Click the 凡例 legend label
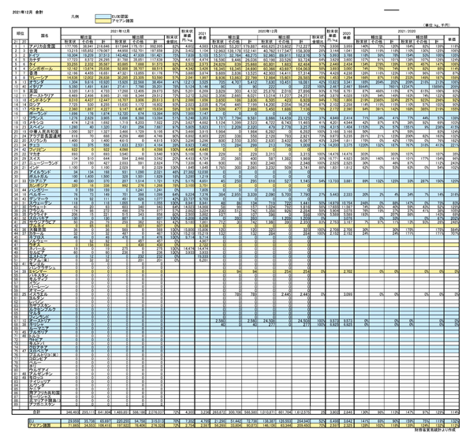Viewport: 473px width, 440px height. click(x=75, y=17)
